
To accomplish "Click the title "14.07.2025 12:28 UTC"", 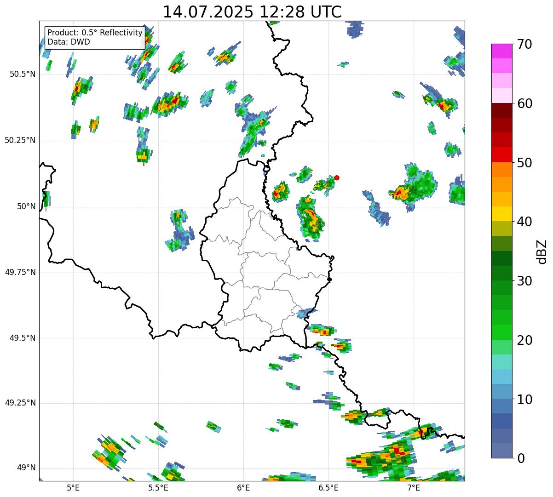I will click(252, 11).
